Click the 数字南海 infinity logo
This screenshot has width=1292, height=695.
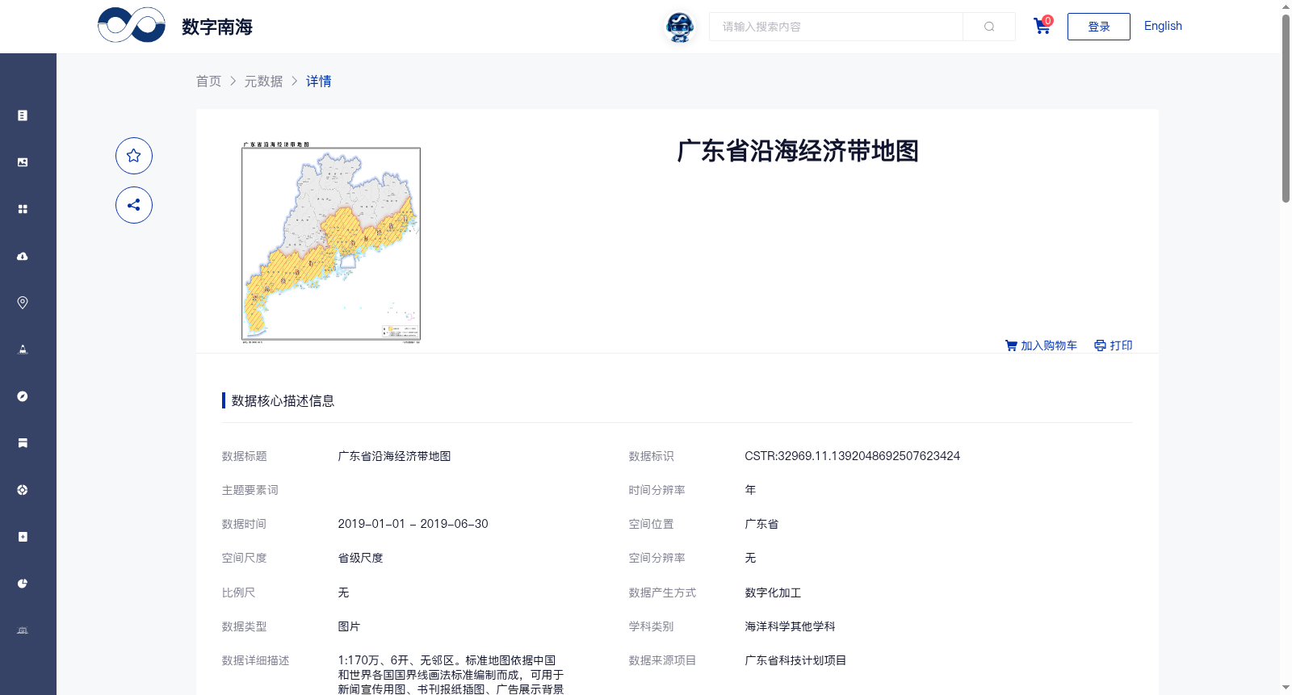point(132,25)
